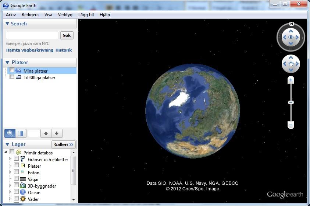Click the Foton photo icon
The width and height of the screenshot is (310, 206).
[x=22, y=172]
